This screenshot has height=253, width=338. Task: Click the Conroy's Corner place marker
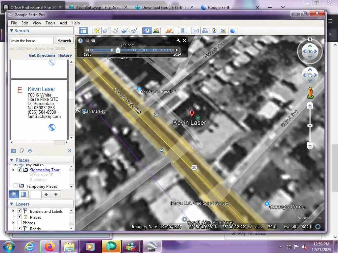267,203
